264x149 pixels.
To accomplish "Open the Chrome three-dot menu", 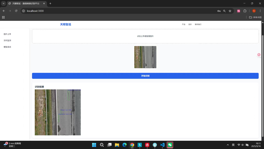I will [260, 11].
